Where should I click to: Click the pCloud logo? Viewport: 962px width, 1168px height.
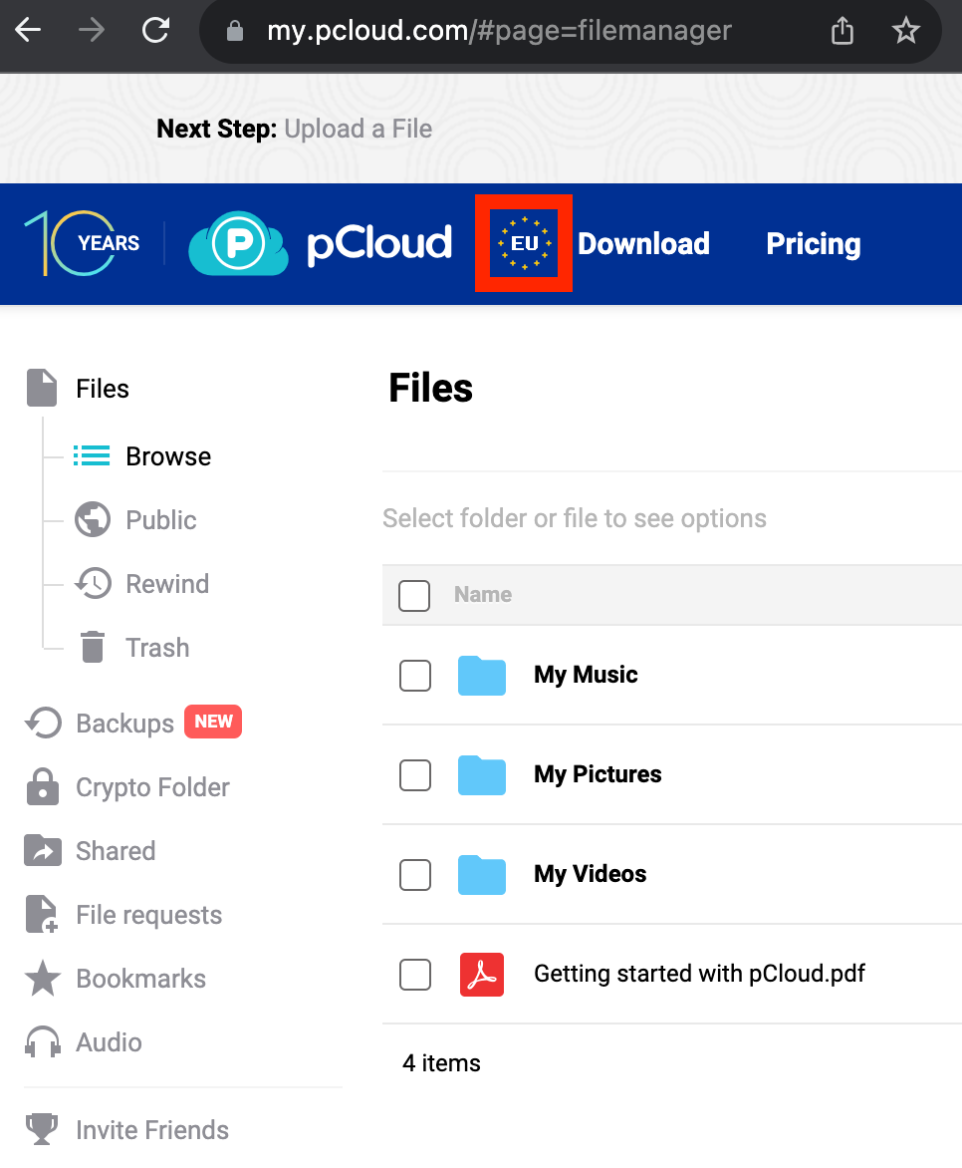(x=319, y=243)
